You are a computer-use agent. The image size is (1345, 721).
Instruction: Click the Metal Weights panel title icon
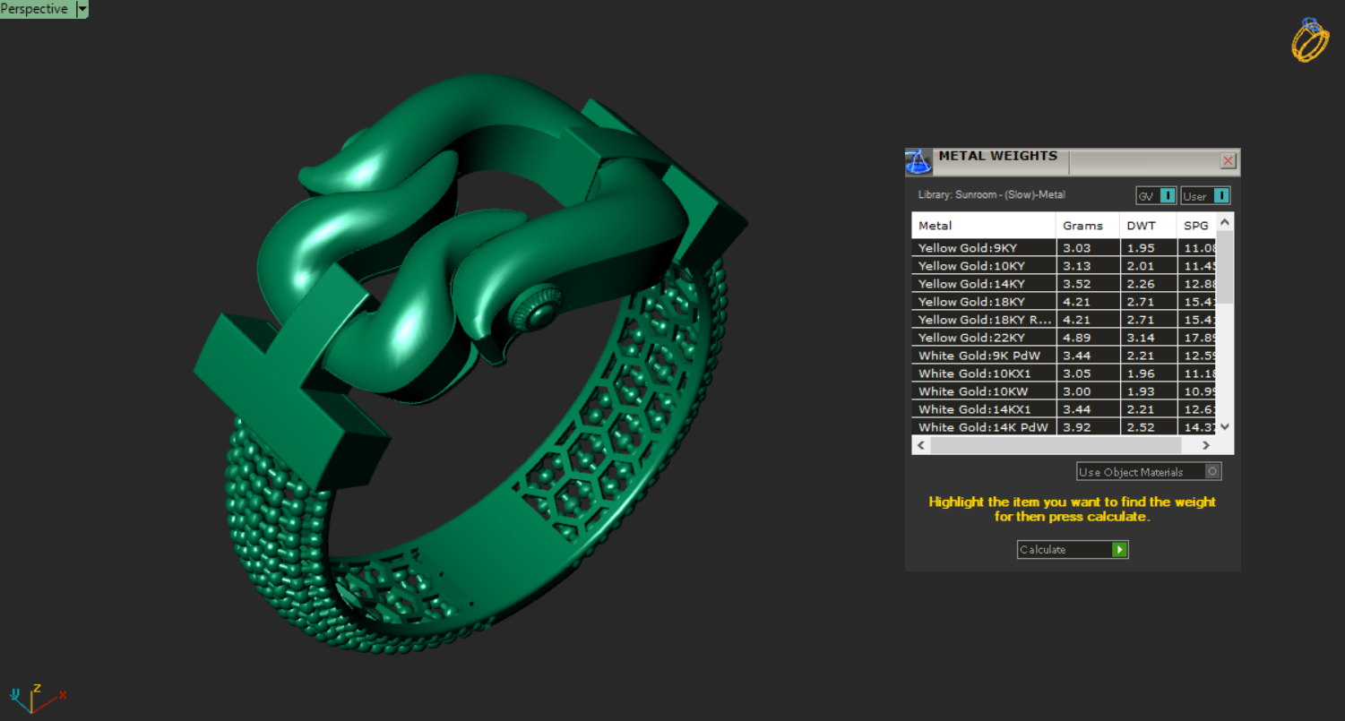tap(918, 161)
